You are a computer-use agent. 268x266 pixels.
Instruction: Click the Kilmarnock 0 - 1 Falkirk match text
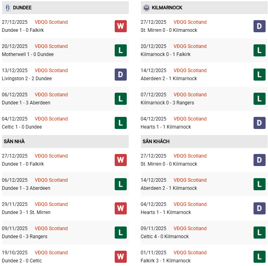(166, 54)
